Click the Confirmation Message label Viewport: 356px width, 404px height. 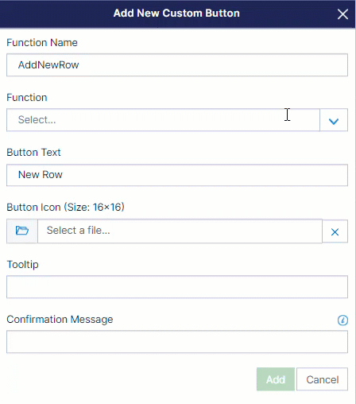pos(60,320)
